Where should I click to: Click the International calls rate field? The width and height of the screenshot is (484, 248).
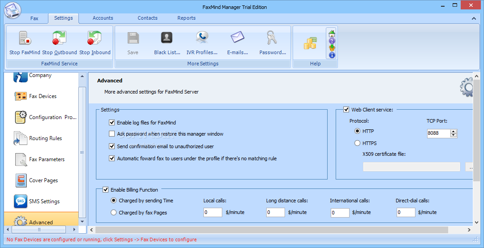pos(340,213)
